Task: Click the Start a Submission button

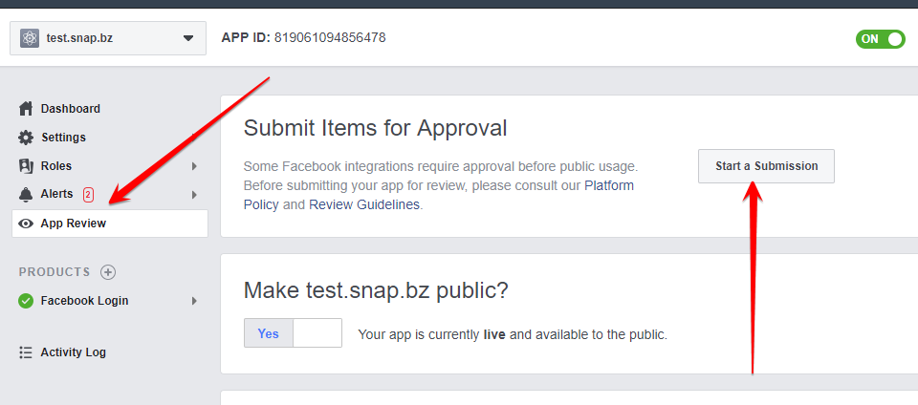Action: 766,166
